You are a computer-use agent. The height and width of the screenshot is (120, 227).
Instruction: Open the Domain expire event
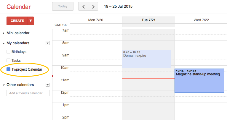tap(146, 59)
